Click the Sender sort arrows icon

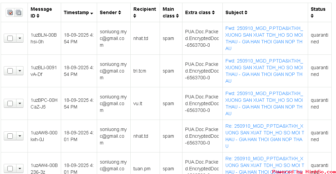point(119,13)
